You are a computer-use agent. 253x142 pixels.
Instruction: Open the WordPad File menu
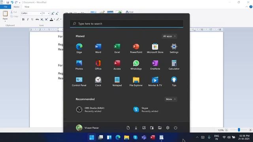[6, 7]
